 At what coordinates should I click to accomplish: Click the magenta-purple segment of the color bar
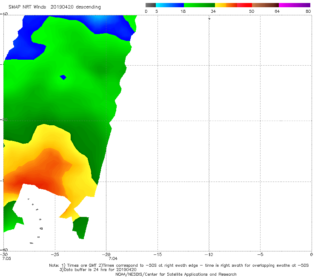coord(295,5)
